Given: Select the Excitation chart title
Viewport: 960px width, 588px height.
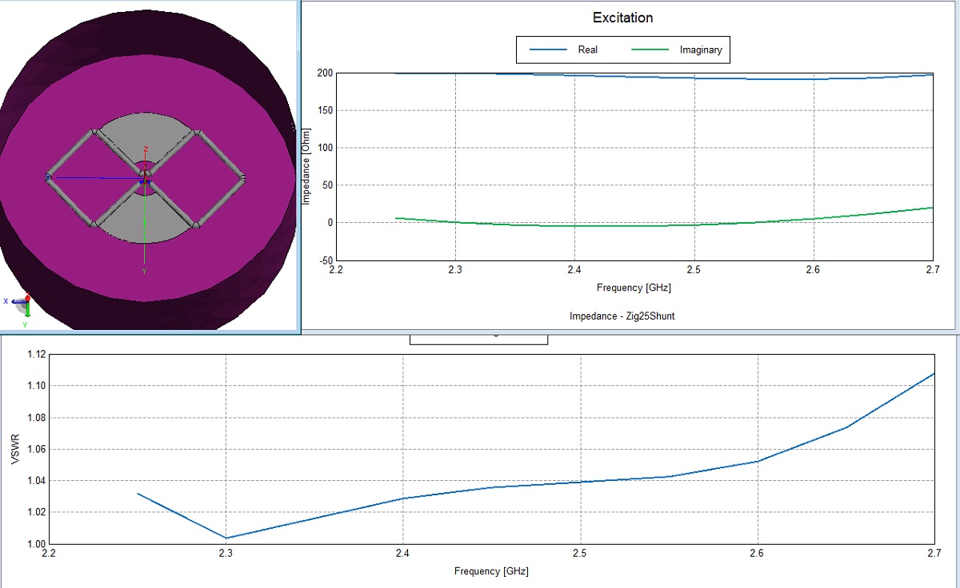Looking at the screenshot, I should pos(622,18).
